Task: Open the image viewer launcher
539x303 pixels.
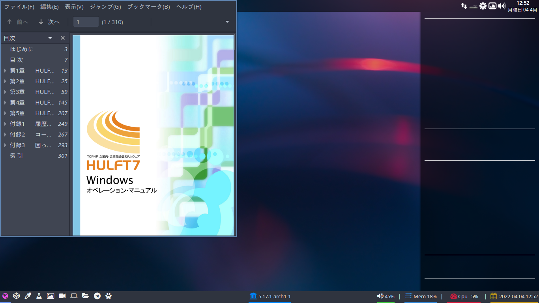Action: [x=51, y=296]
